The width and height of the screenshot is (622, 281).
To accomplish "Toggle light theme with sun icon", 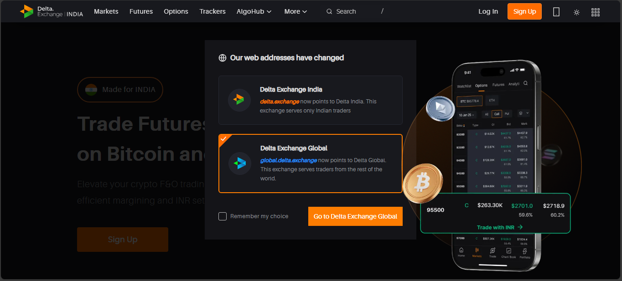I will 576,12.
